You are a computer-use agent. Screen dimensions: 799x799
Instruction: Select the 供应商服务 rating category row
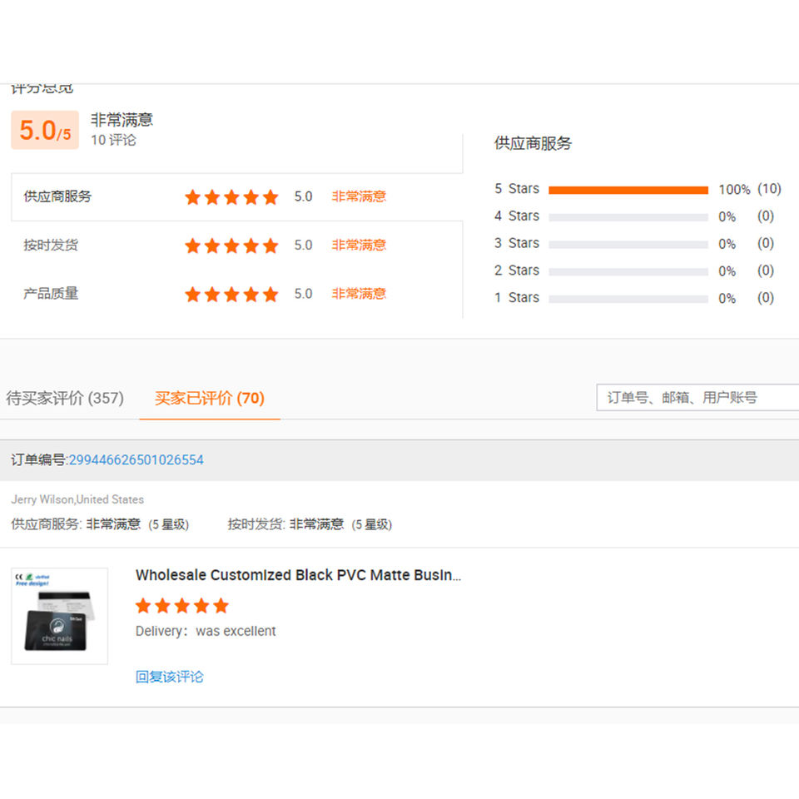point(237,196)
